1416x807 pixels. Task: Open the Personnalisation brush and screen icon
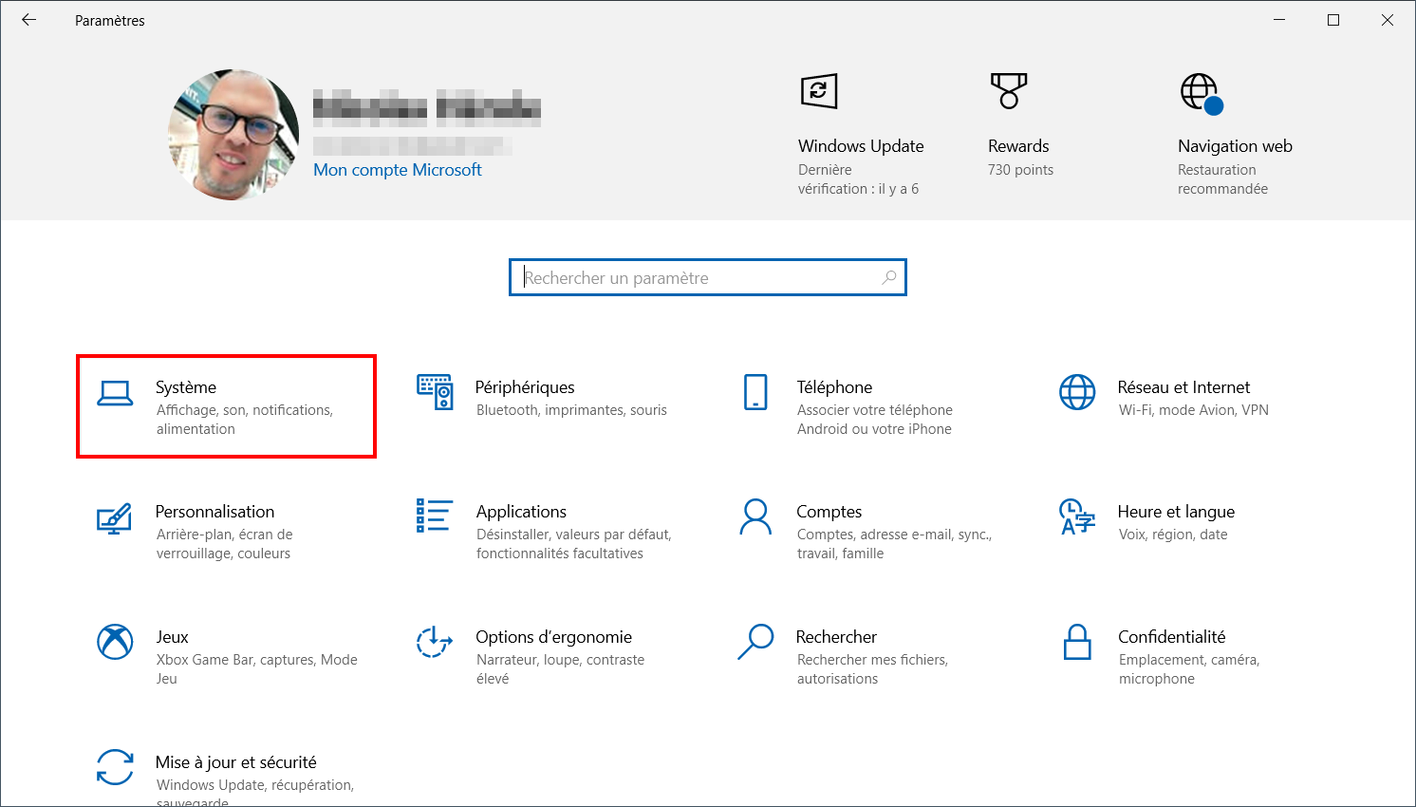tap(115, 518)
